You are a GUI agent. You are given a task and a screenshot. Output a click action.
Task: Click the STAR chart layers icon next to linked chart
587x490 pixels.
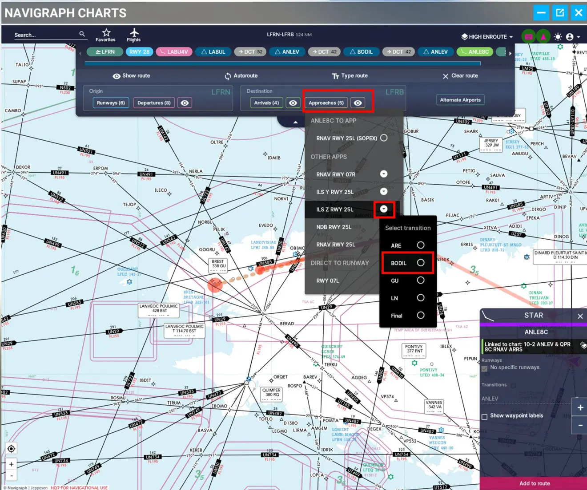[583, 345]
